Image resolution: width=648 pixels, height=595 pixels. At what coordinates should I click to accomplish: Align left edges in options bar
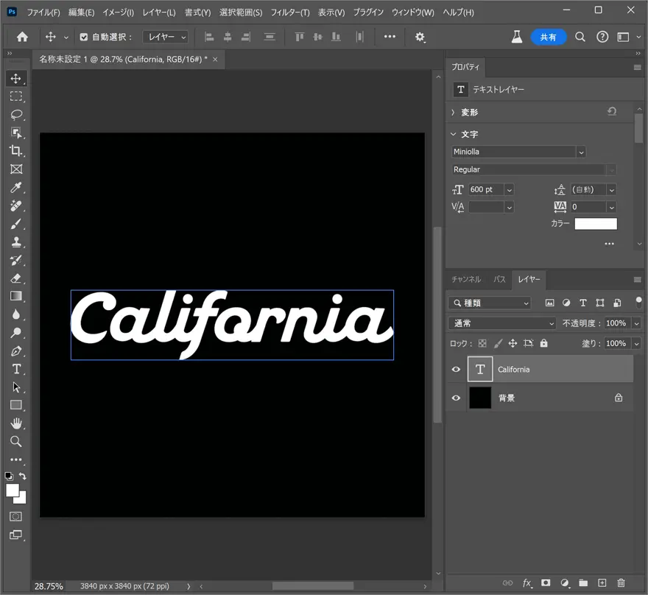click(x=210, y=37)
